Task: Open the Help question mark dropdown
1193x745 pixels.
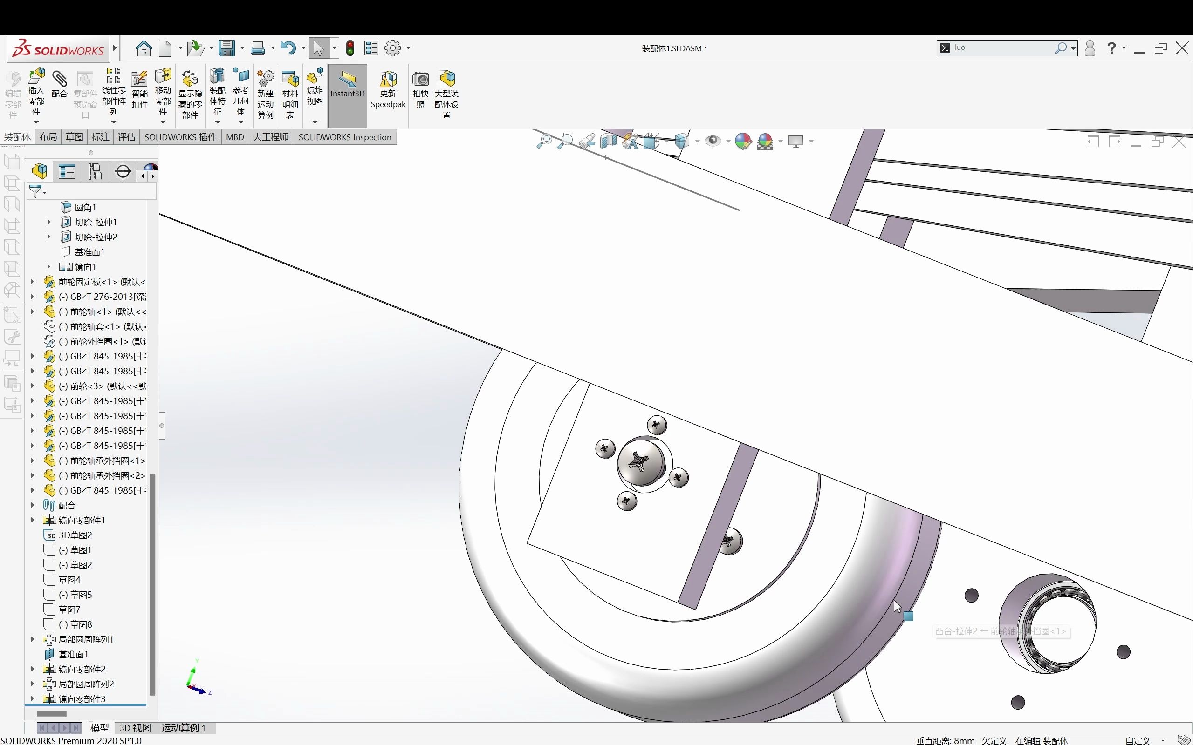Action: [x=1124, y=48]
